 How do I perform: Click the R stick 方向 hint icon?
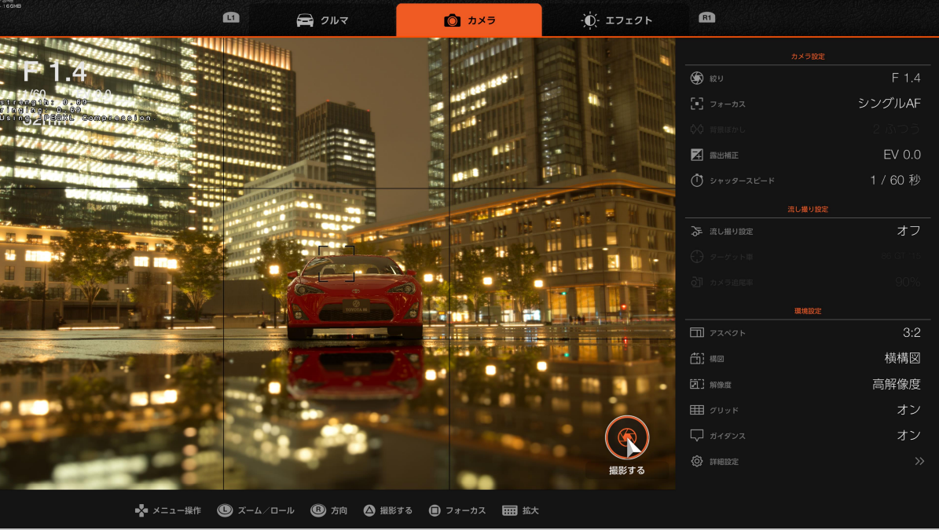(x=318, y=510)
